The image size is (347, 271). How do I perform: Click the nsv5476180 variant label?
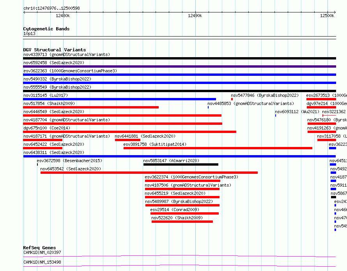pos(327,120)
